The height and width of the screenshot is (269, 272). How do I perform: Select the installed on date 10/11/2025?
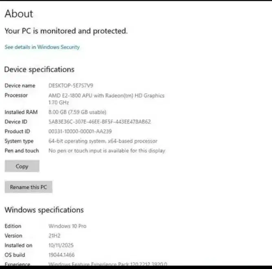click(61, 246)
